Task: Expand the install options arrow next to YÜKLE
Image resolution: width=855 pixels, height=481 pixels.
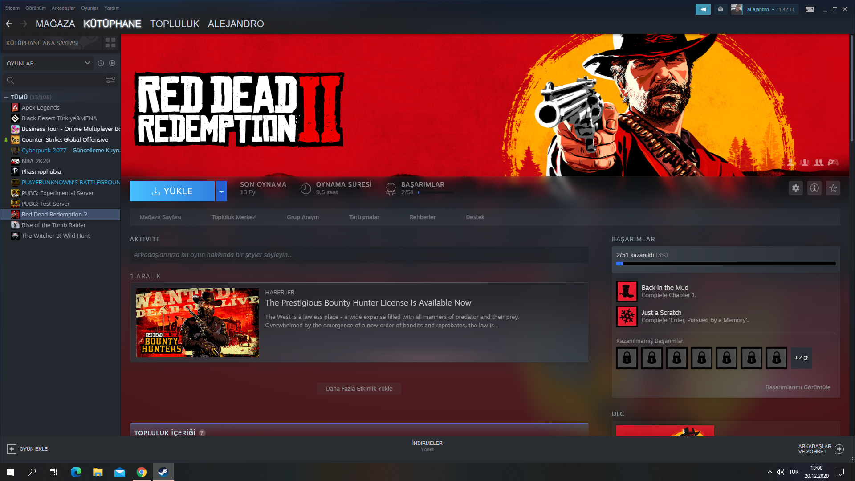Action: [x=221, y=191]
